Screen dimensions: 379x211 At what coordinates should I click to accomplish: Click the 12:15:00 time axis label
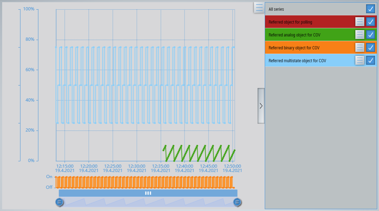click(65, 166)
